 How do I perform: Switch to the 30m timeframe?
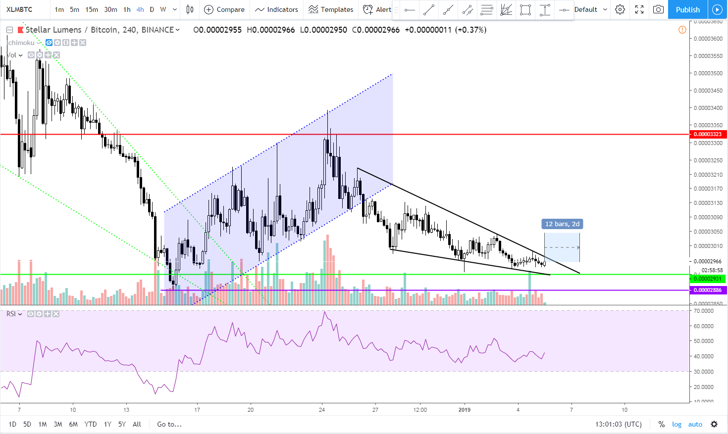pos(110,9)
